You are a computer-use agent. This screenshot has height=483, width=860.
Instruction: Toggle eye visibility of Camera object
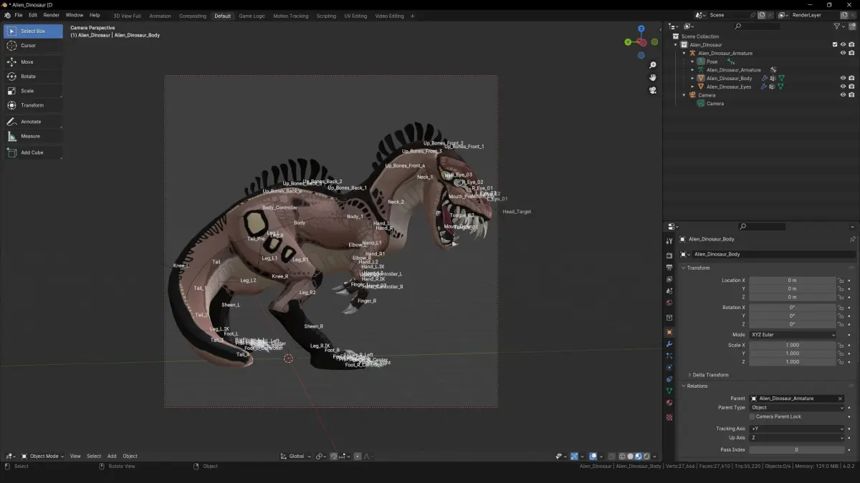point(843,95)
